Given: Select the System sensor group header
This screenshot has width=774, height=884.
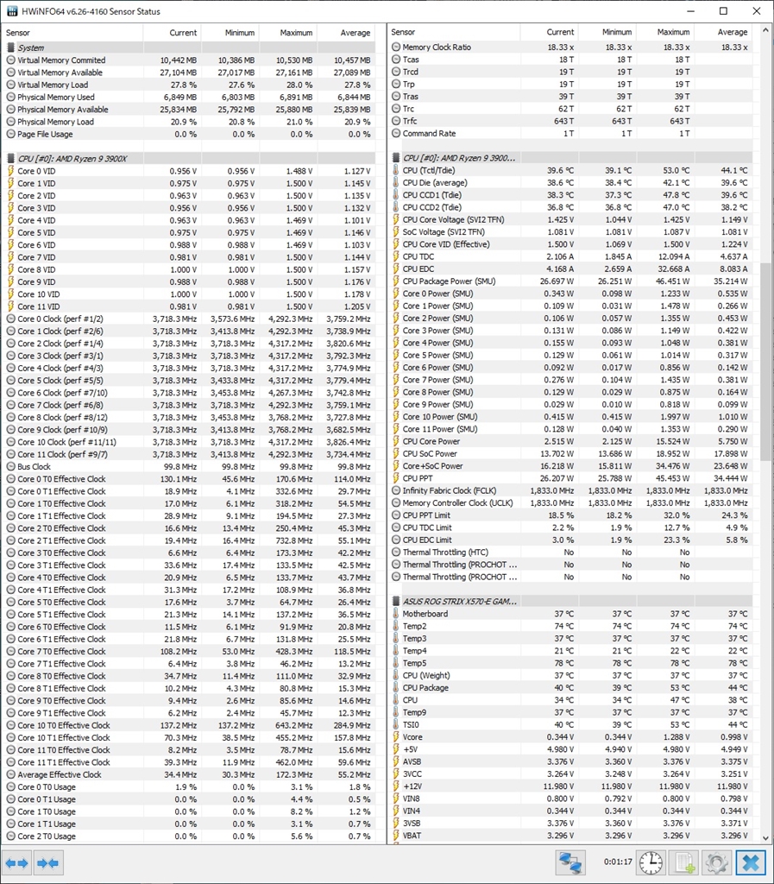Looking at the screenshot, I should point(188,48).
